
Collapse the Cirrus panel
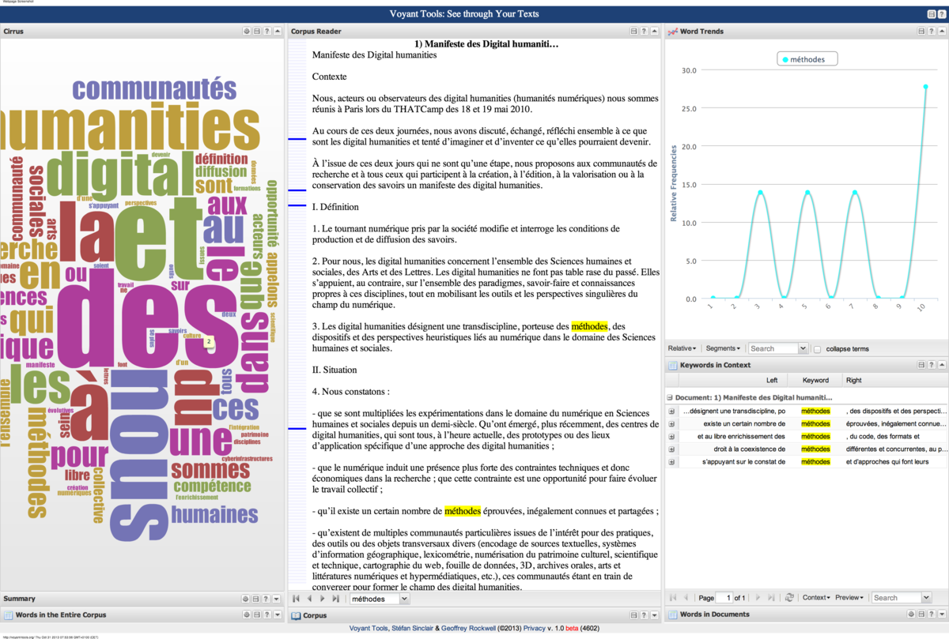(277, 32)
